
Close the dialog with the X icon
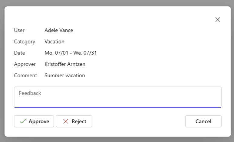(x=218, y=20)
